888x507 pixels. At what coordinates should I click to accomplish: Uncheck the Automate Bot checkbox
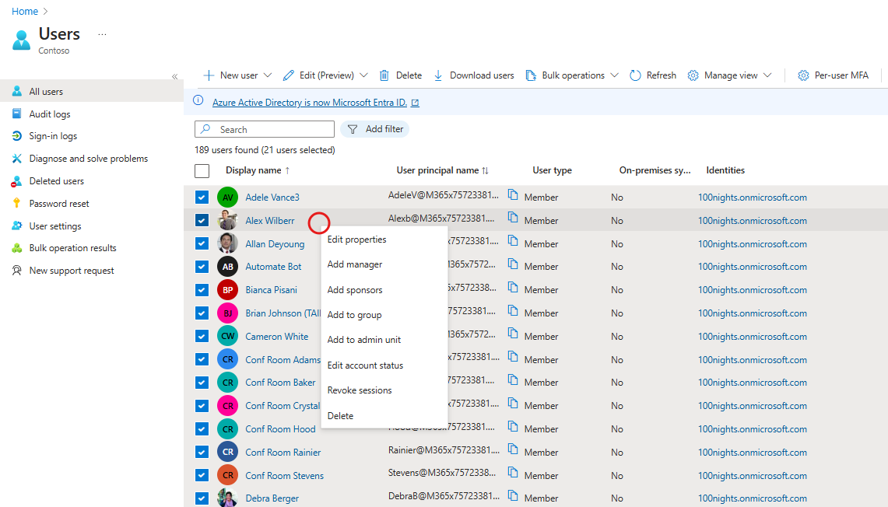point(202,267)
